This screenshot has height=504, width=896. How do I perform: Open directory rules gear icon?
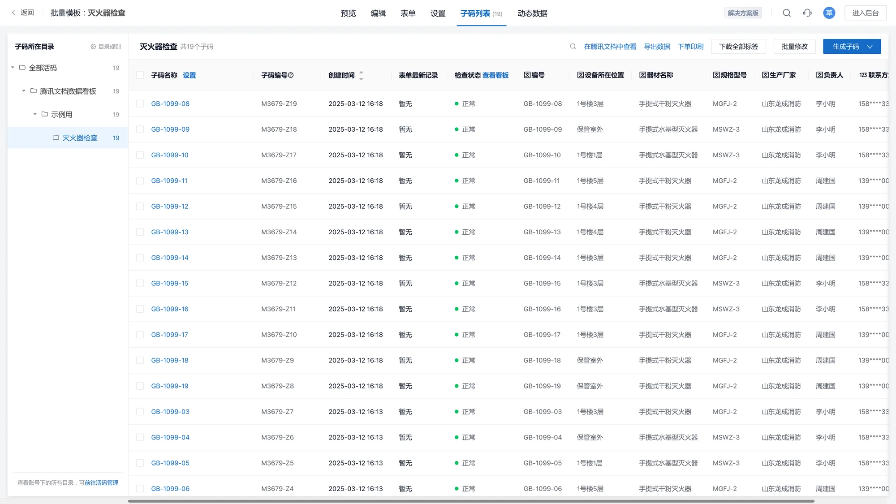[93, 47]
